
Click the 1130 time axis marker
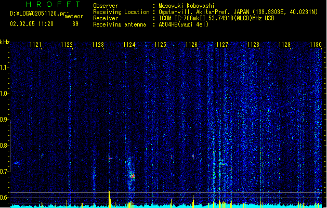point(316,44)
